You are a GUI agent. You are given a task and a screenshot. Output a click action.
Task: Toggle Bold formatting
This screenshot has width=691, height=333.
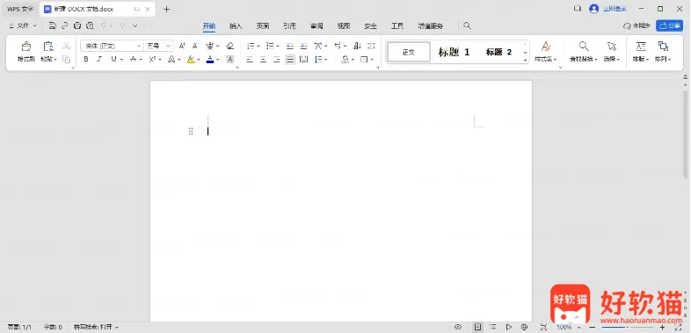tap(86, 59)
